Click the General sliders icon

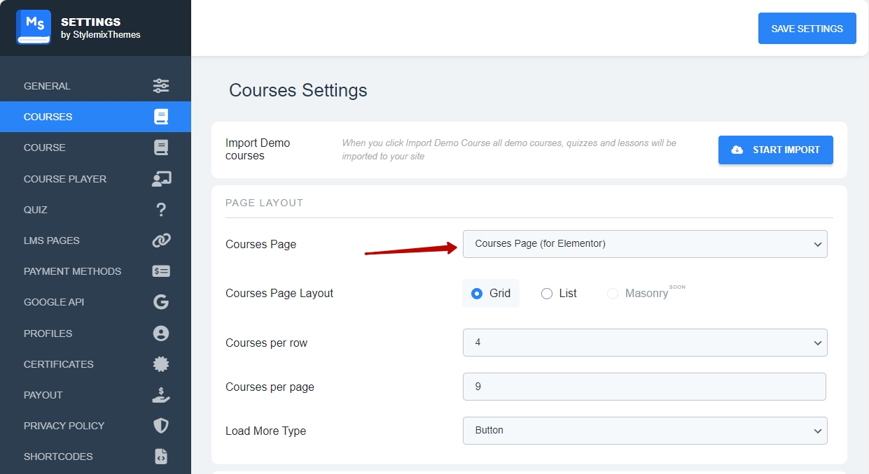tap(161, 86)
